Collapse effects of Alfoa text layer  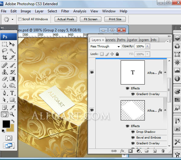(165, 72)
